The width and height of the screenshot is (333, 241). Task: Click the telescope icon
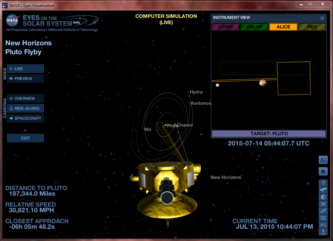(323, 190)
